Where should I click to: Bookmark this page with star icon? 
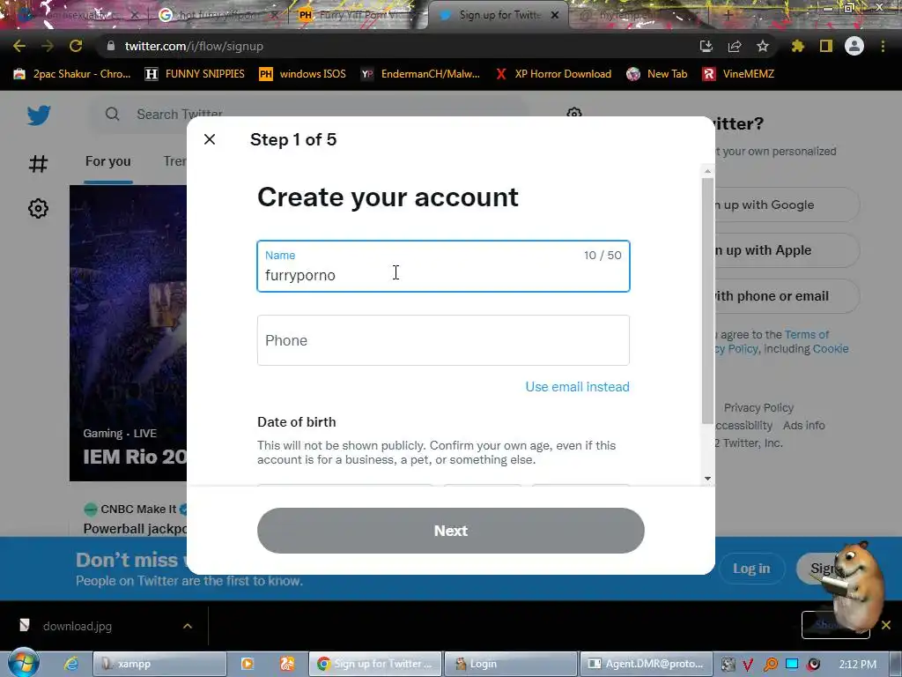(763, 46)
